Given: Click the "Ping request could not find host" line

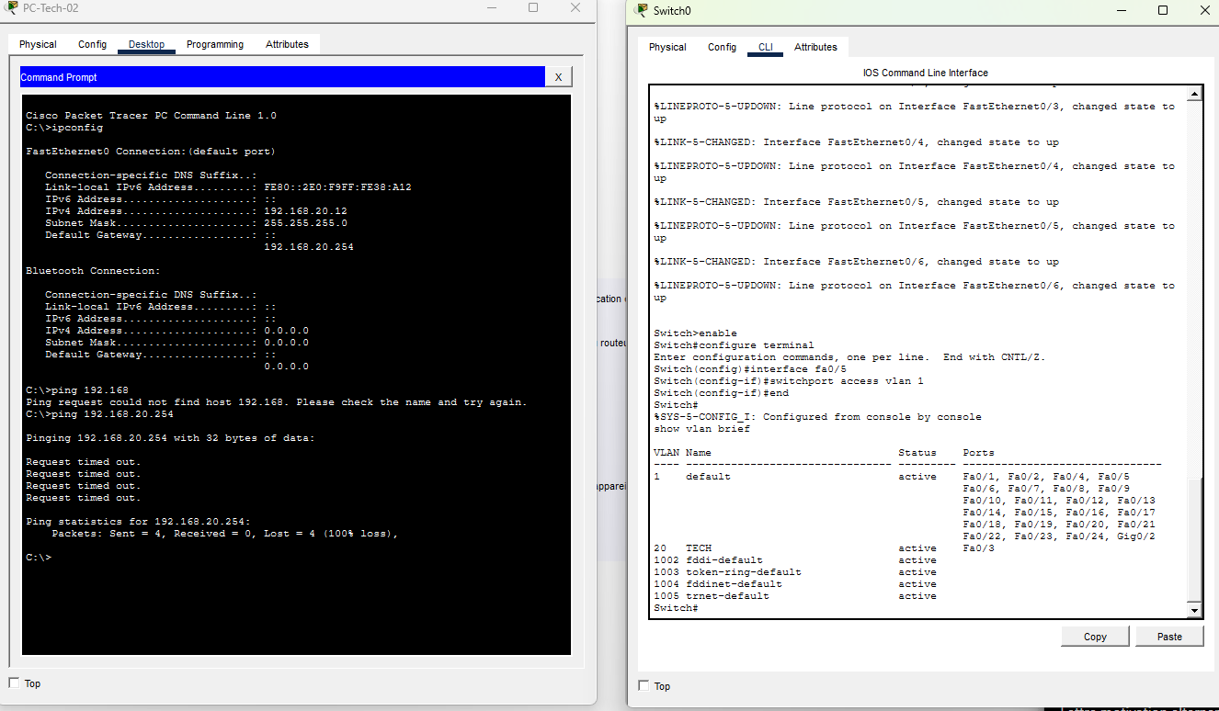Looking at the screenshot, I should (277, 402).
